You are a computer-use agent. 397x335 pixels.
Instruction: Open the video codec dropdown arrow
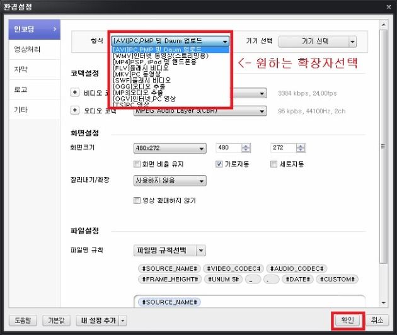(262, 93)
